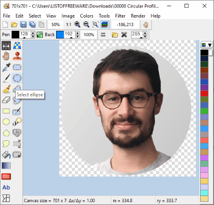Select the Pen drawing tool
Image resolution: width=214 pixels, height=205 pixels.
pyautogui.click(x=6, y=78)
